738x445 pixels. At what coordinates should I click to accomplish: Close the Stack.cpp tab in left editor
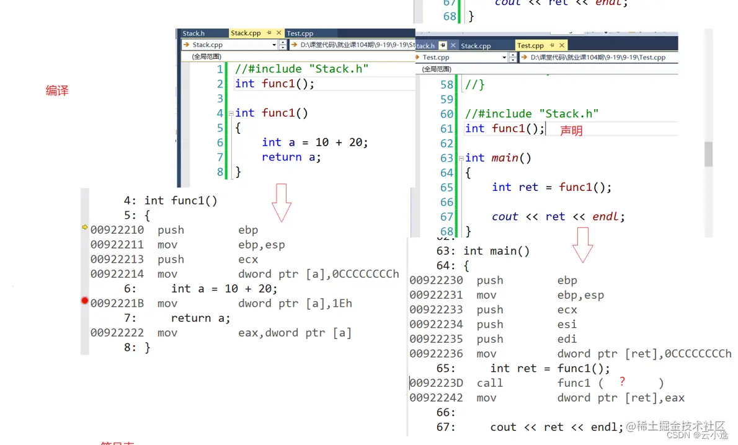click(278, 33)
